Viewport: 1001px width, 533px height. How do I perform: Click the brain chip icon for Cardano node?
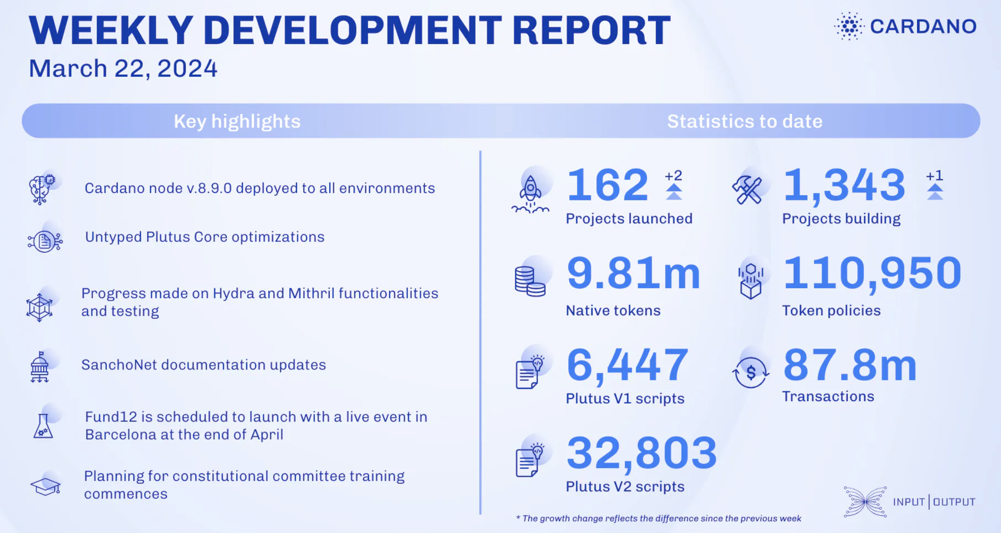click(41, 189)
